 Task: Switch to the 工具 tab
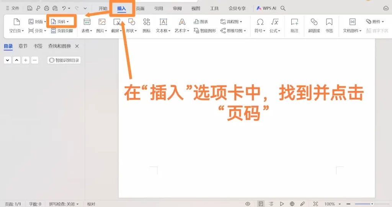coord(214,8)
